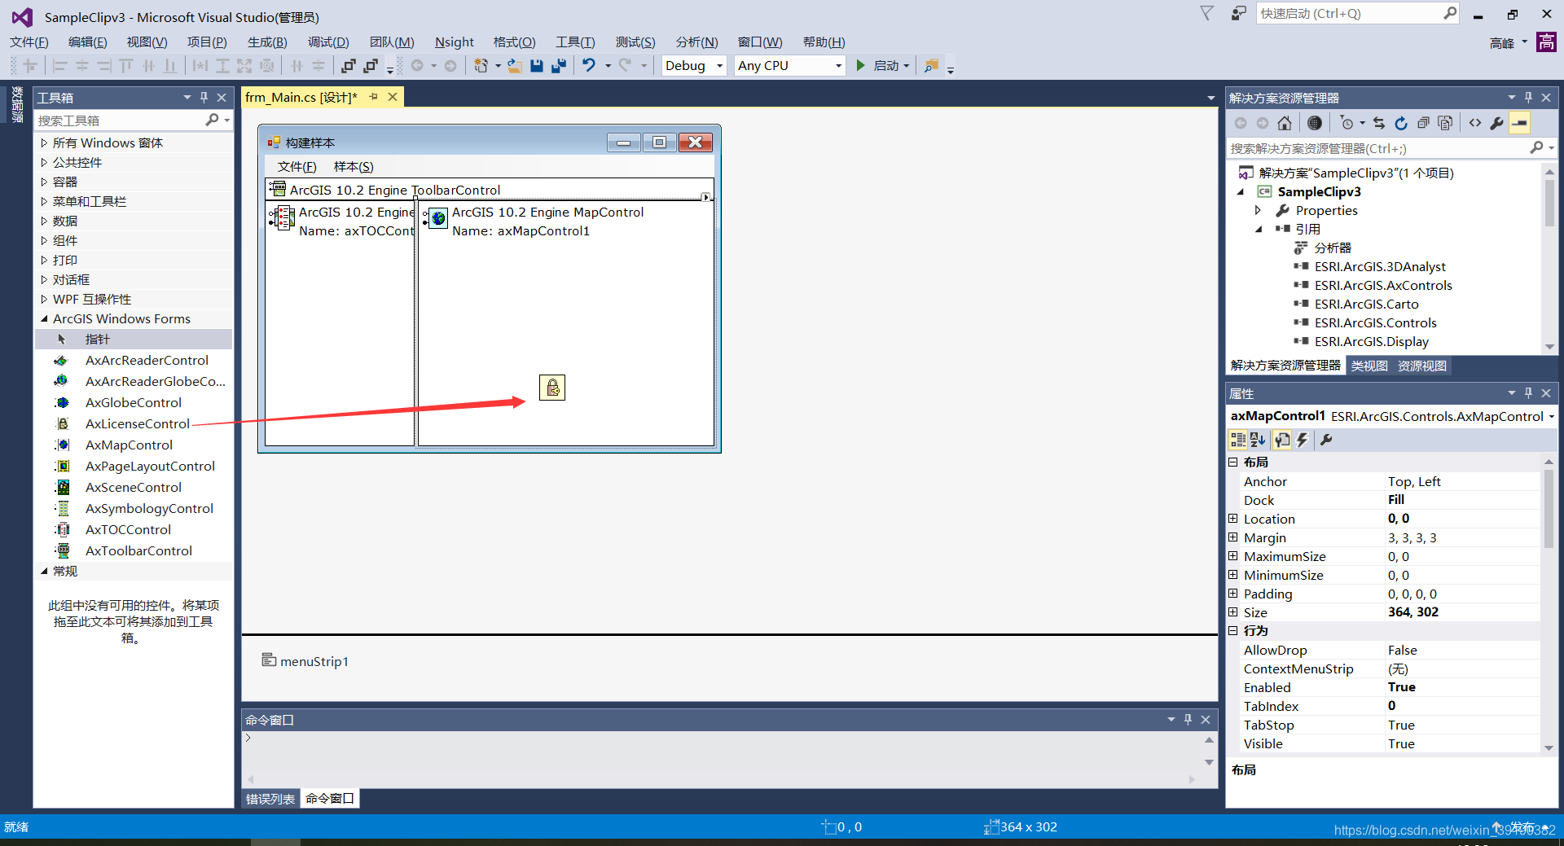Click the license control icon on the form

[552, 388]
